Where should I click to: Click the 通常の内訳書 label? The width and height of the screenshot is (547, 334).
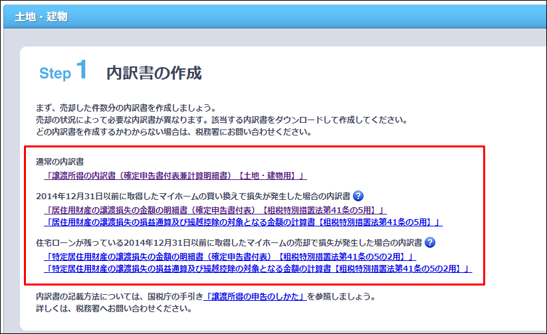point(60,162)
